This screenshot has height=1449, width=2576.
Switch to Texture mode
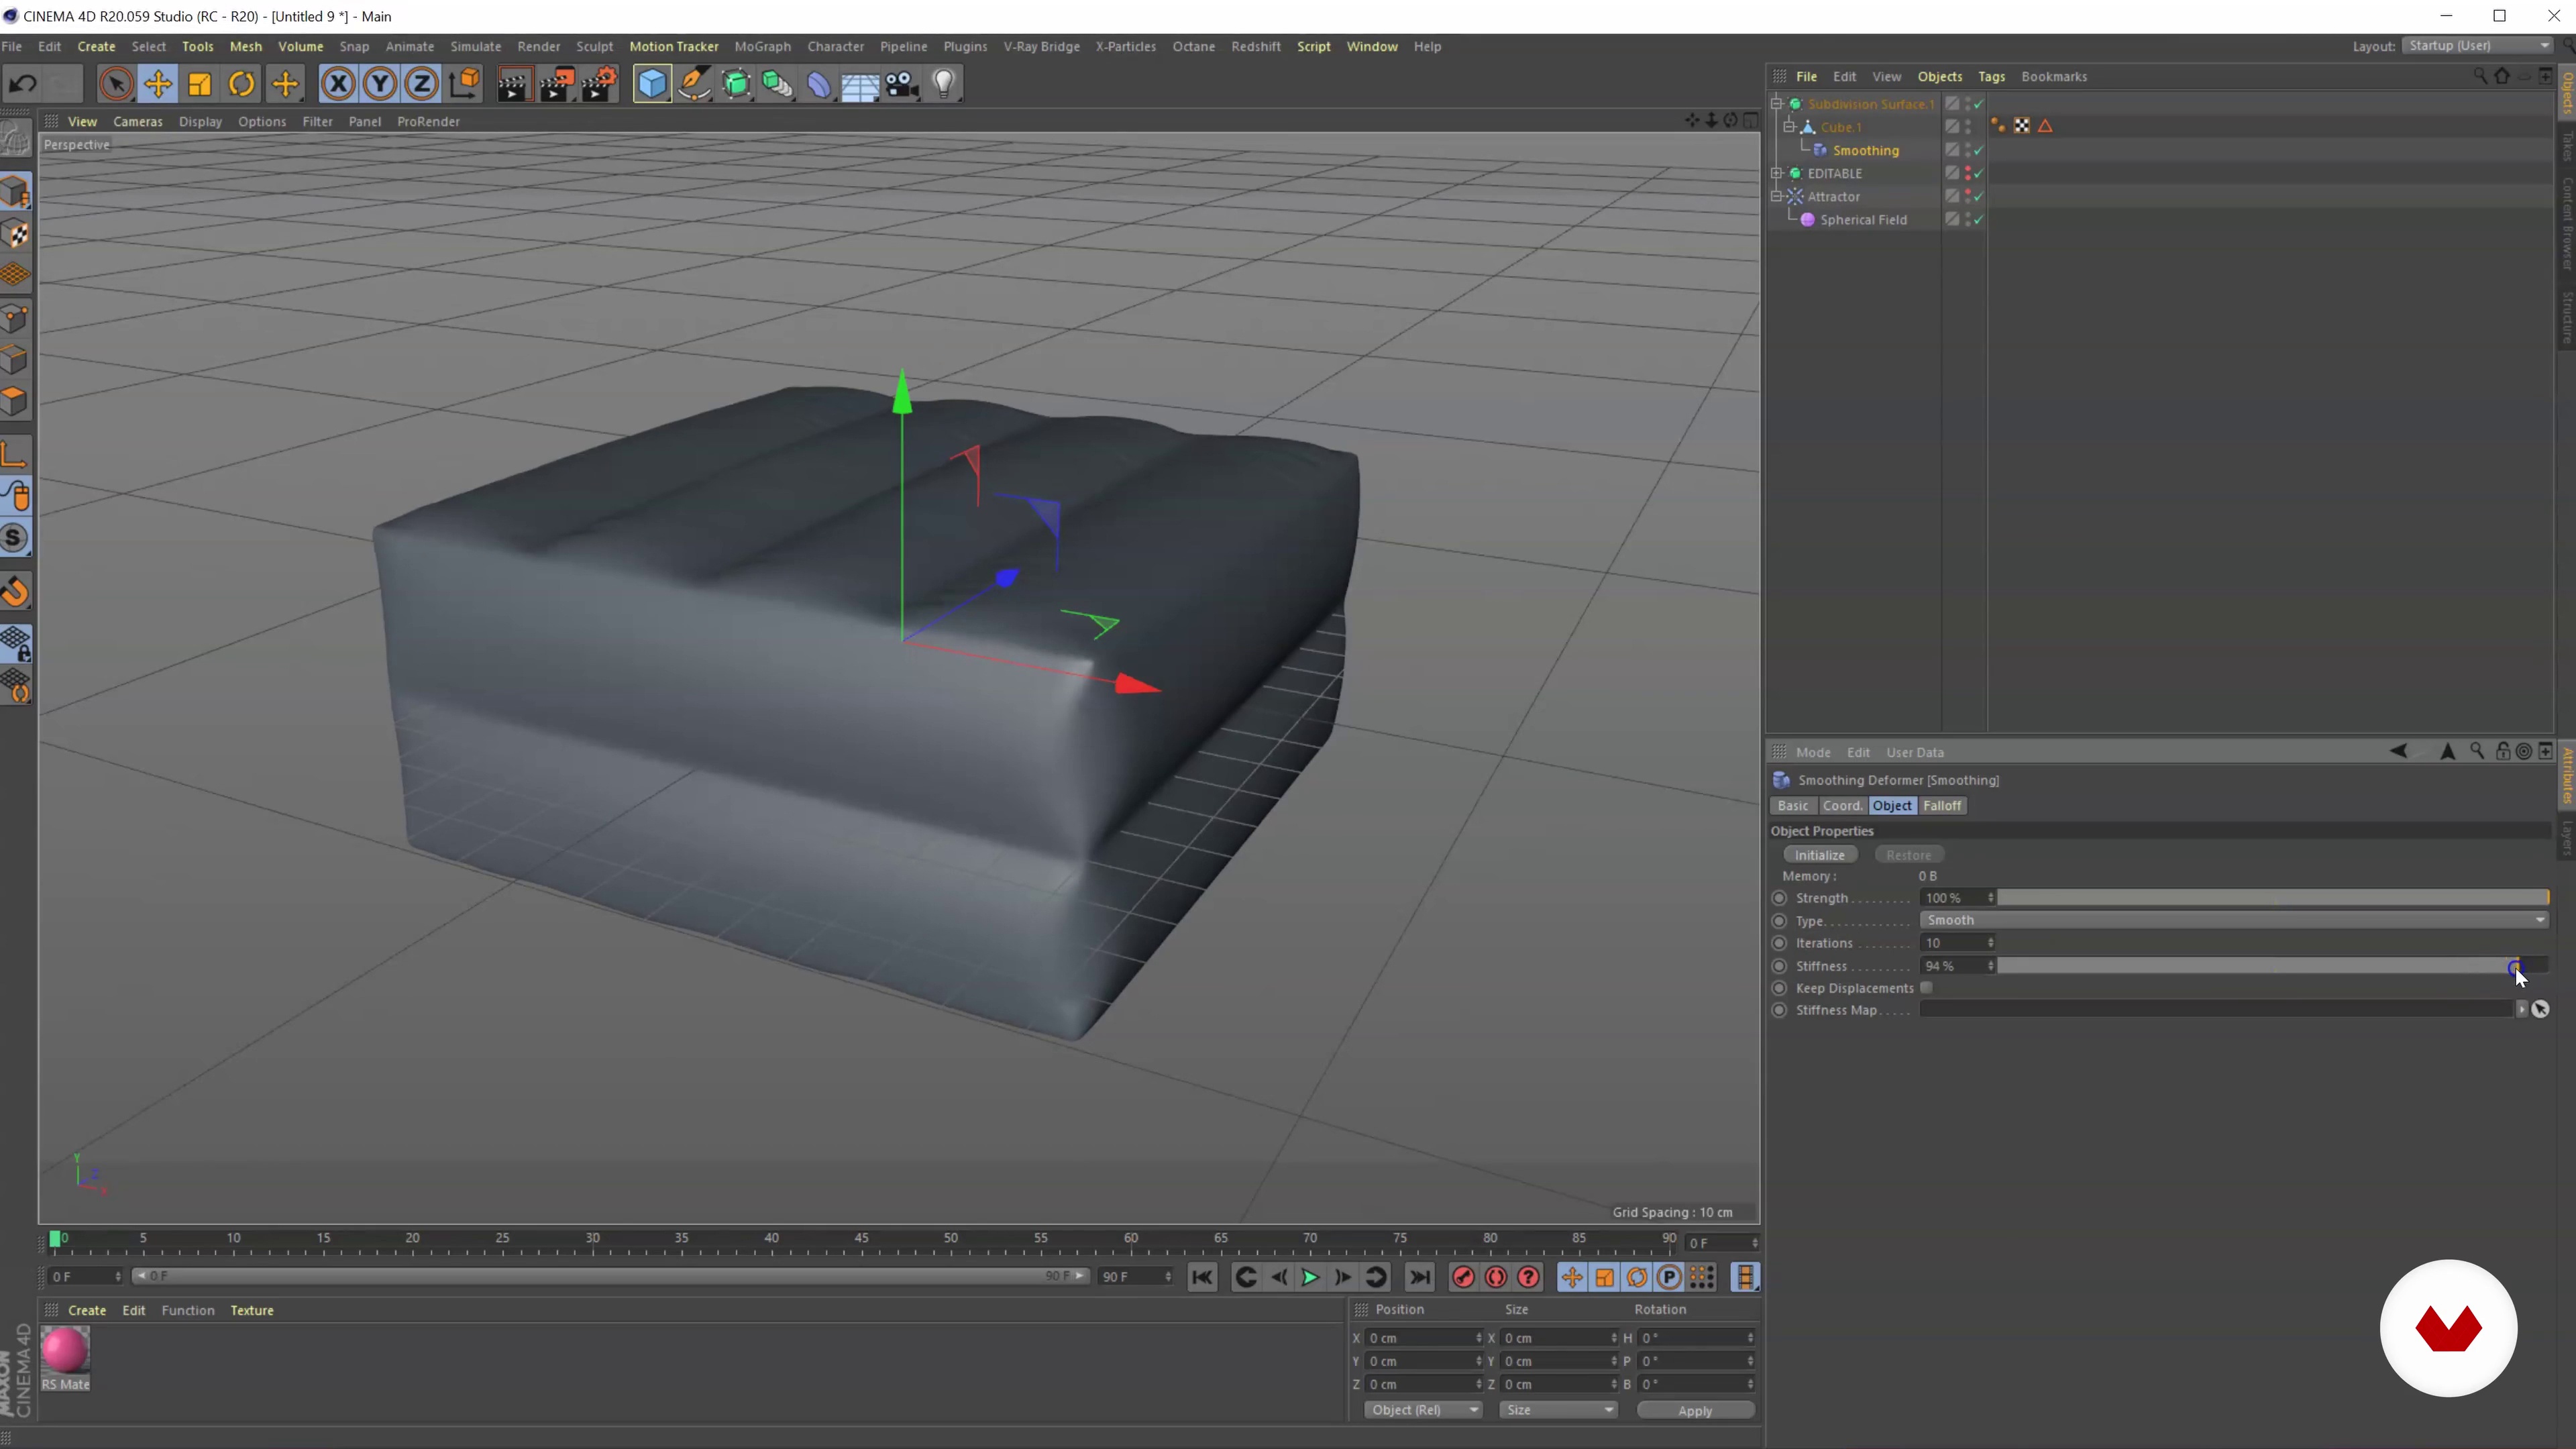point(16,234)
